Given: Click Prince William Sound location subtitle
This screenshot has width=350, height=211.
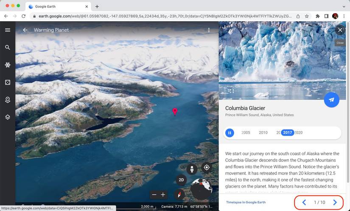Looking at the screenshot, I should [x=259, y=115].
